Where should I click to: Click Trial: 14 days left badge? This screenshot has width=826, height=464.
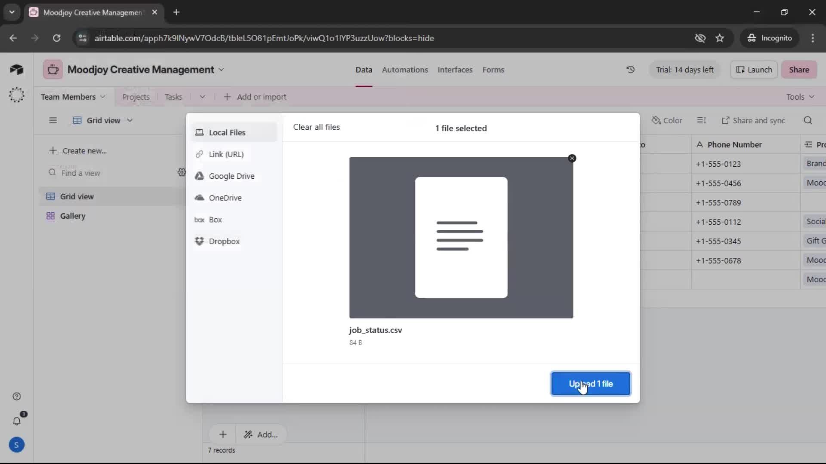click(x=684, y=70)
